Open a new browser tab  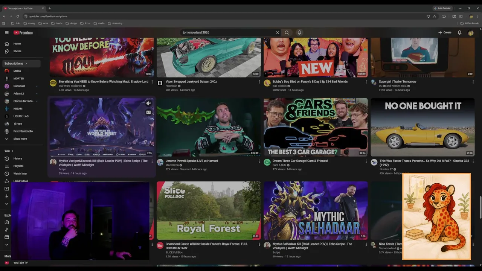(49, 8)
